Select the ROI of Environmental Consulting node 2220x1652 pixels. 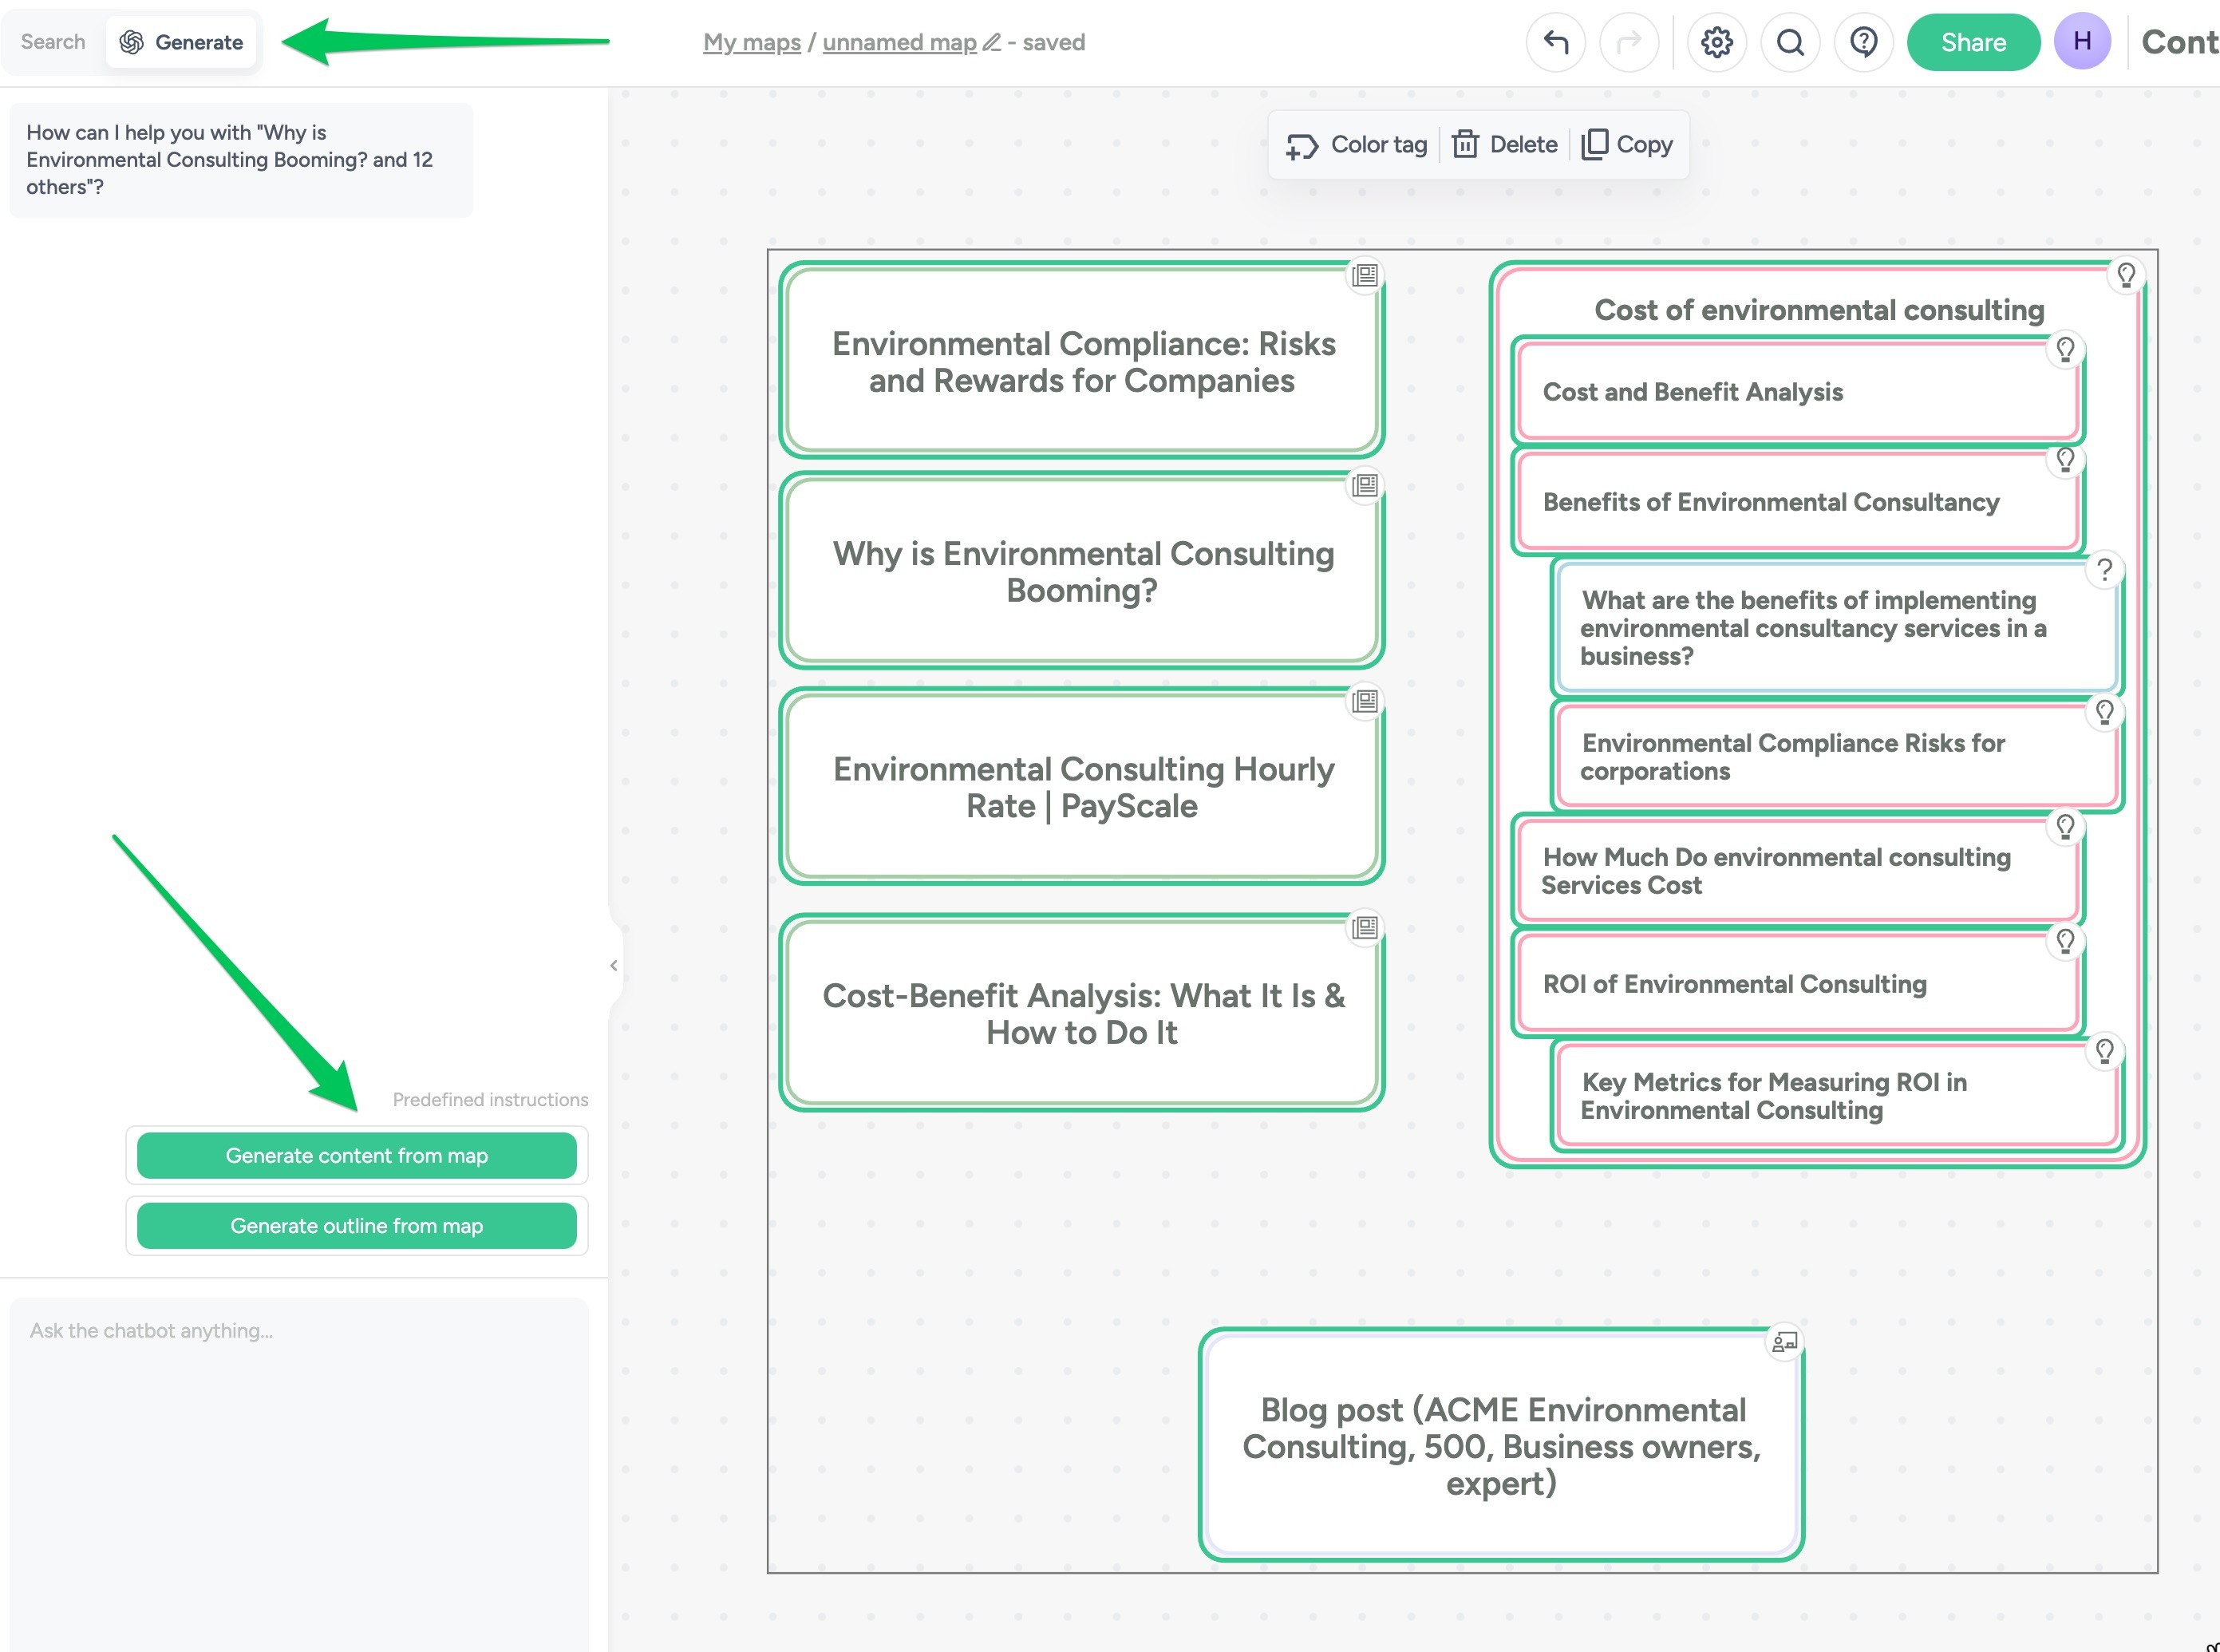[x=1797, y=984]
